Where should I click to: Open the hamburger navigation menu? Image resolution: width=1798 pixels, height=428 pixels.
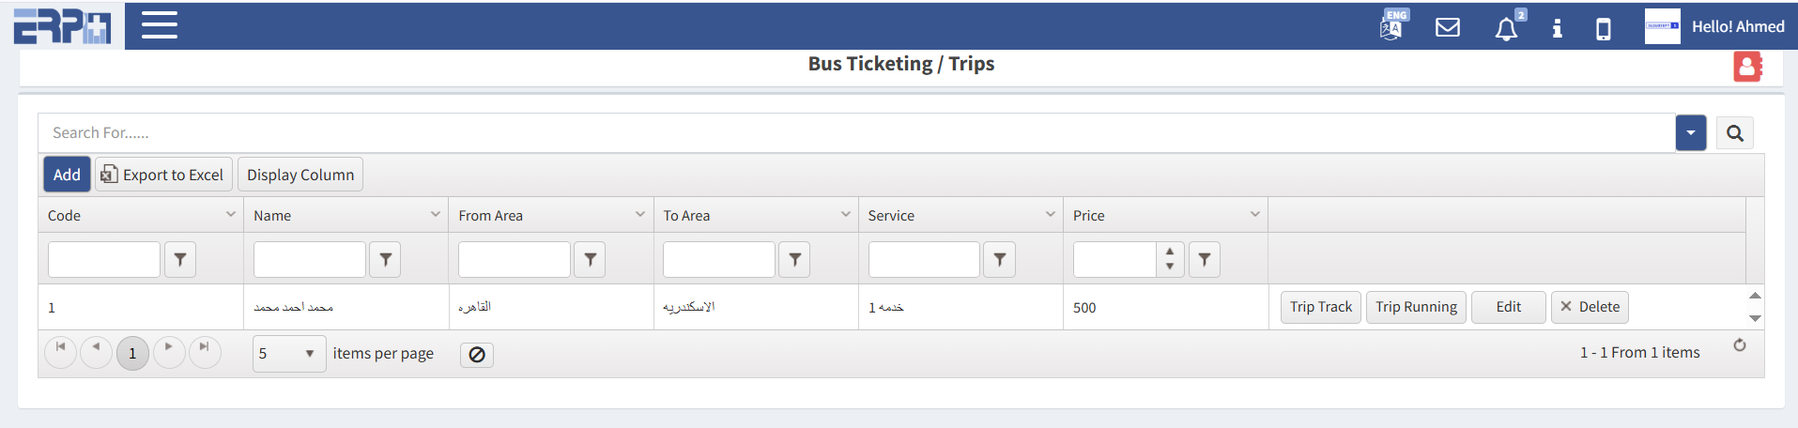pos(160,25)
